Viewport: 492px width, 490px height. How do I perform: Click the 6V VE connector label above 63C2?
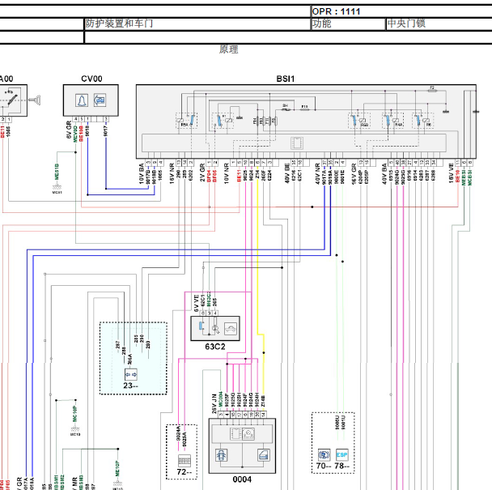pyautogui.click(x=197, y=304)
